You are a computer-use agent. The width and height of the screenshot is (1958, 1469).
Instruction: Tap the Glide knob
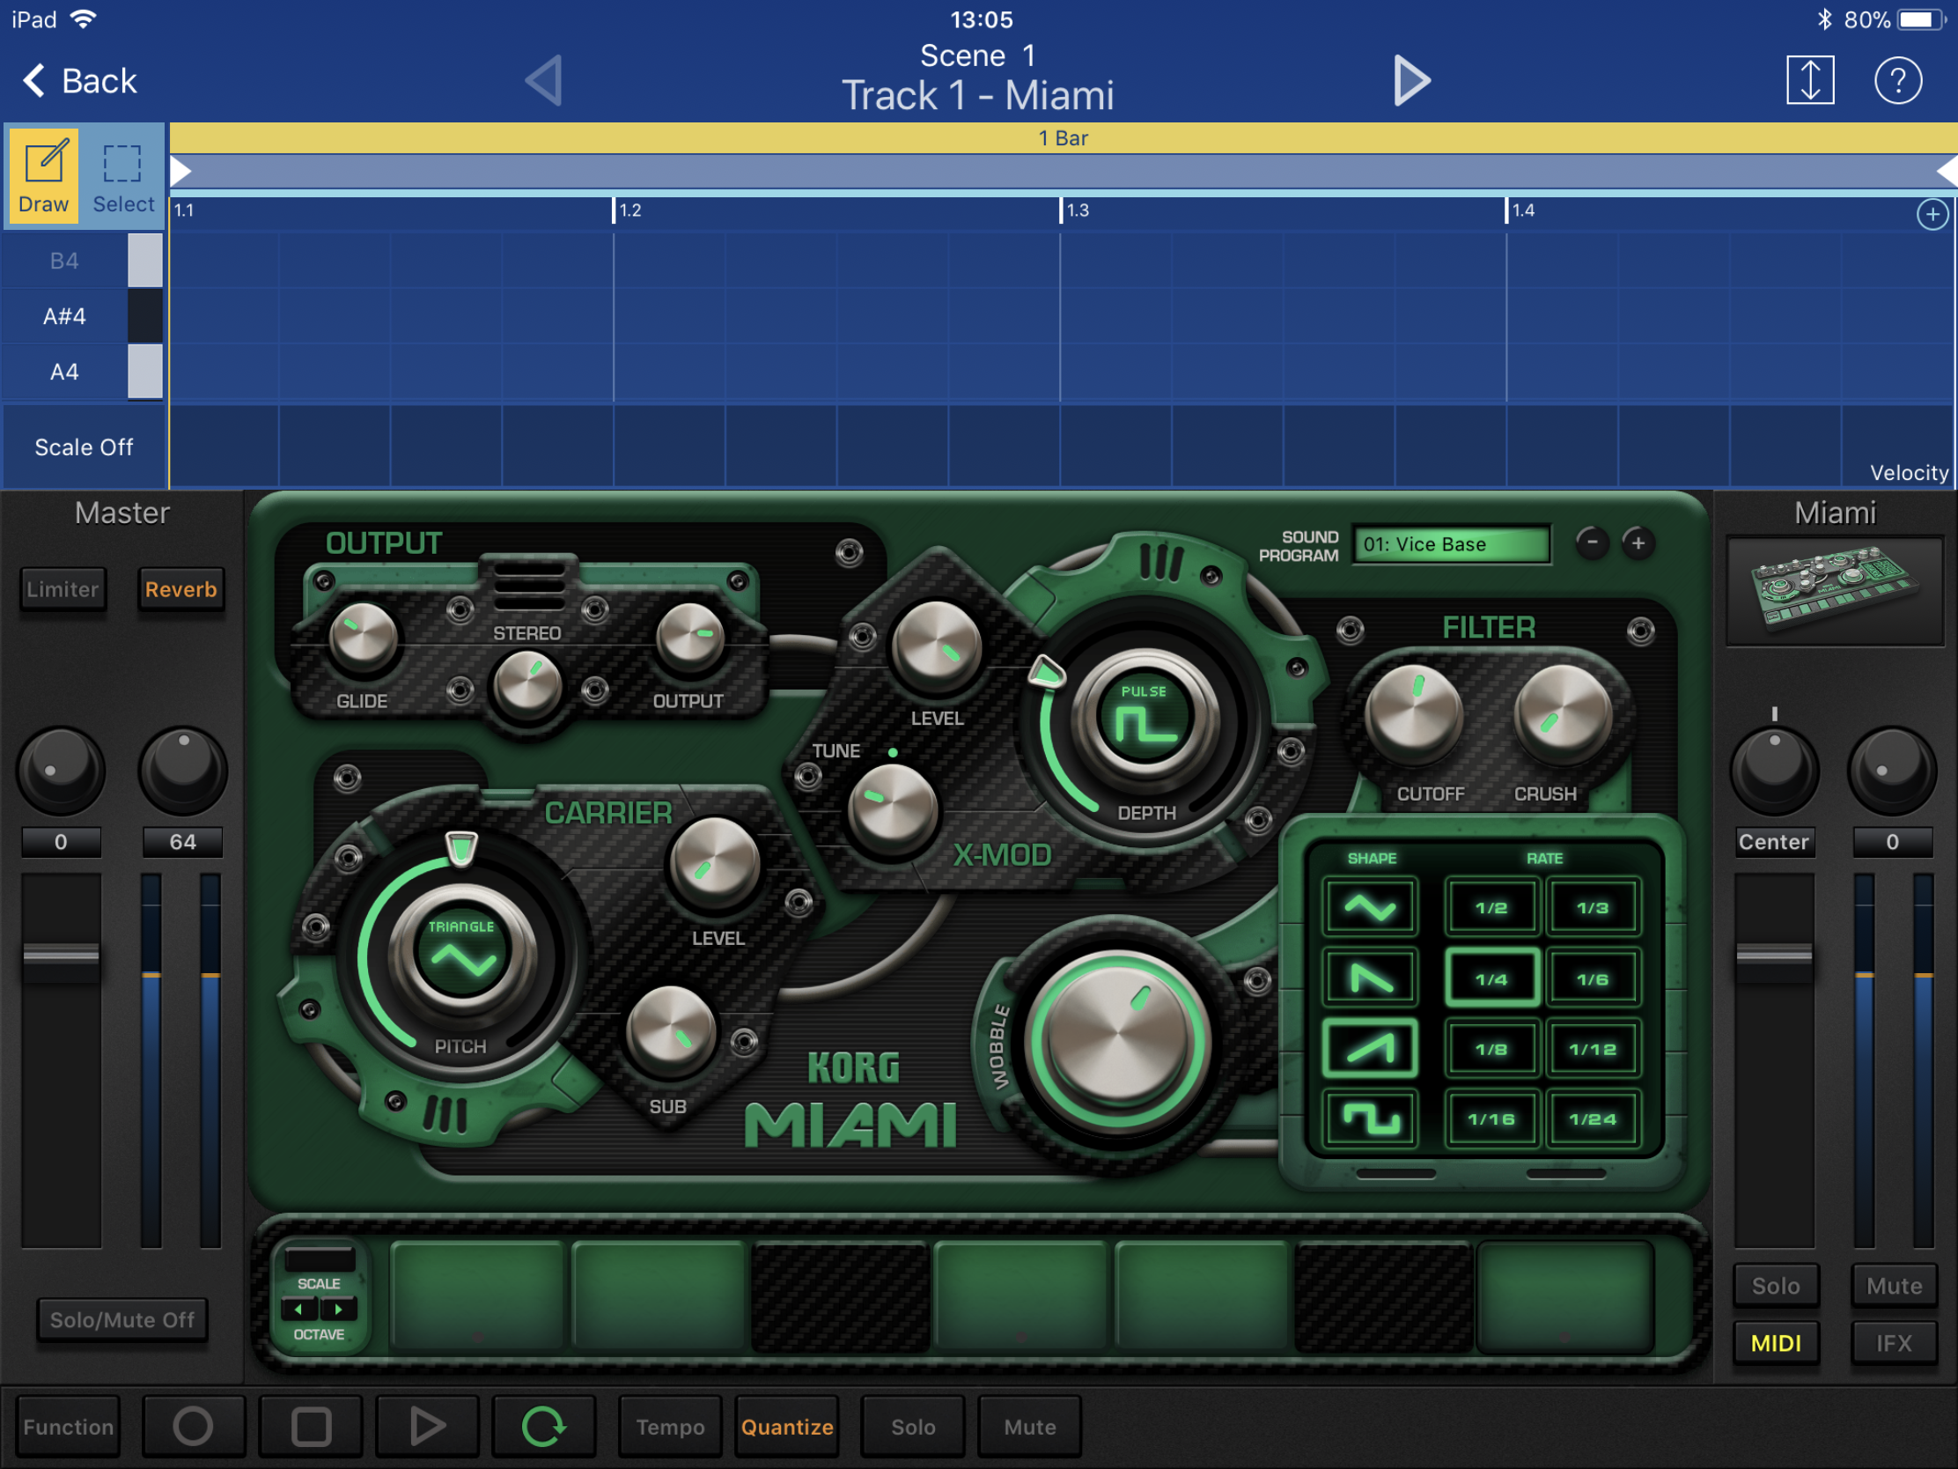coord(363,639)
